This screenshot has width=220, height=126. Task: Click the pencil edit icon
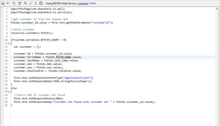click(31, 3)
